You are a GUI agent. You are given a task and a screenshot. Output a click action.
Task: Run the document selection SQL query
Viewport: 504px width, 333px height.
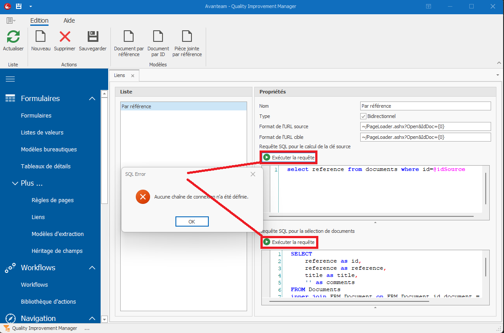289,242
